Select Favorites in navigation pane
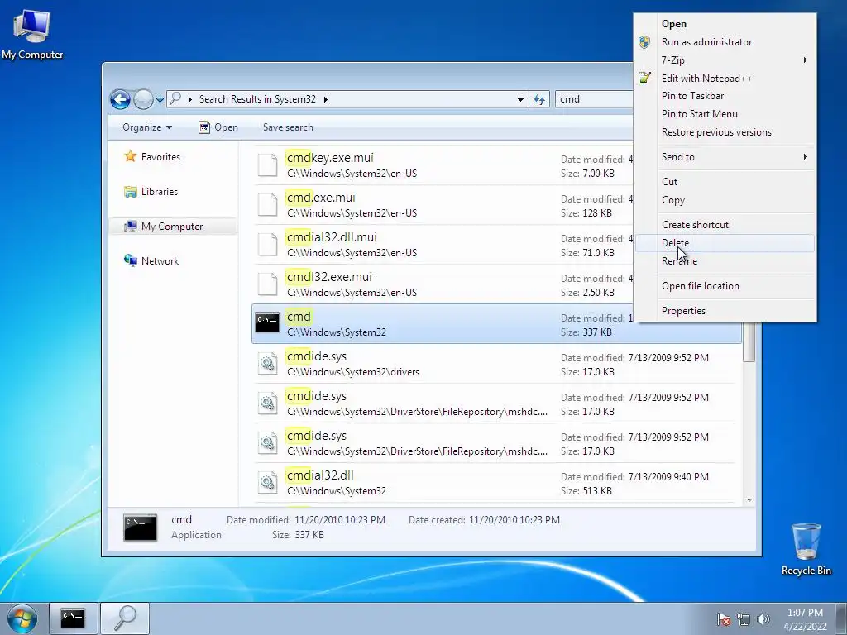The height and width of the screenshot is (635, 847). pos(160,157)
